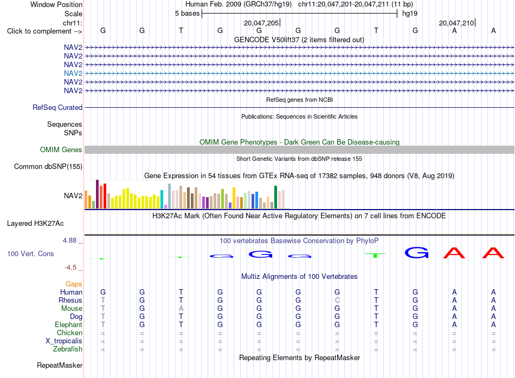The height and width of the screenshot is (378, 515).
Task: Click the genome position text chr11:20,047,201-20,047,211
Action: point(343,4)
